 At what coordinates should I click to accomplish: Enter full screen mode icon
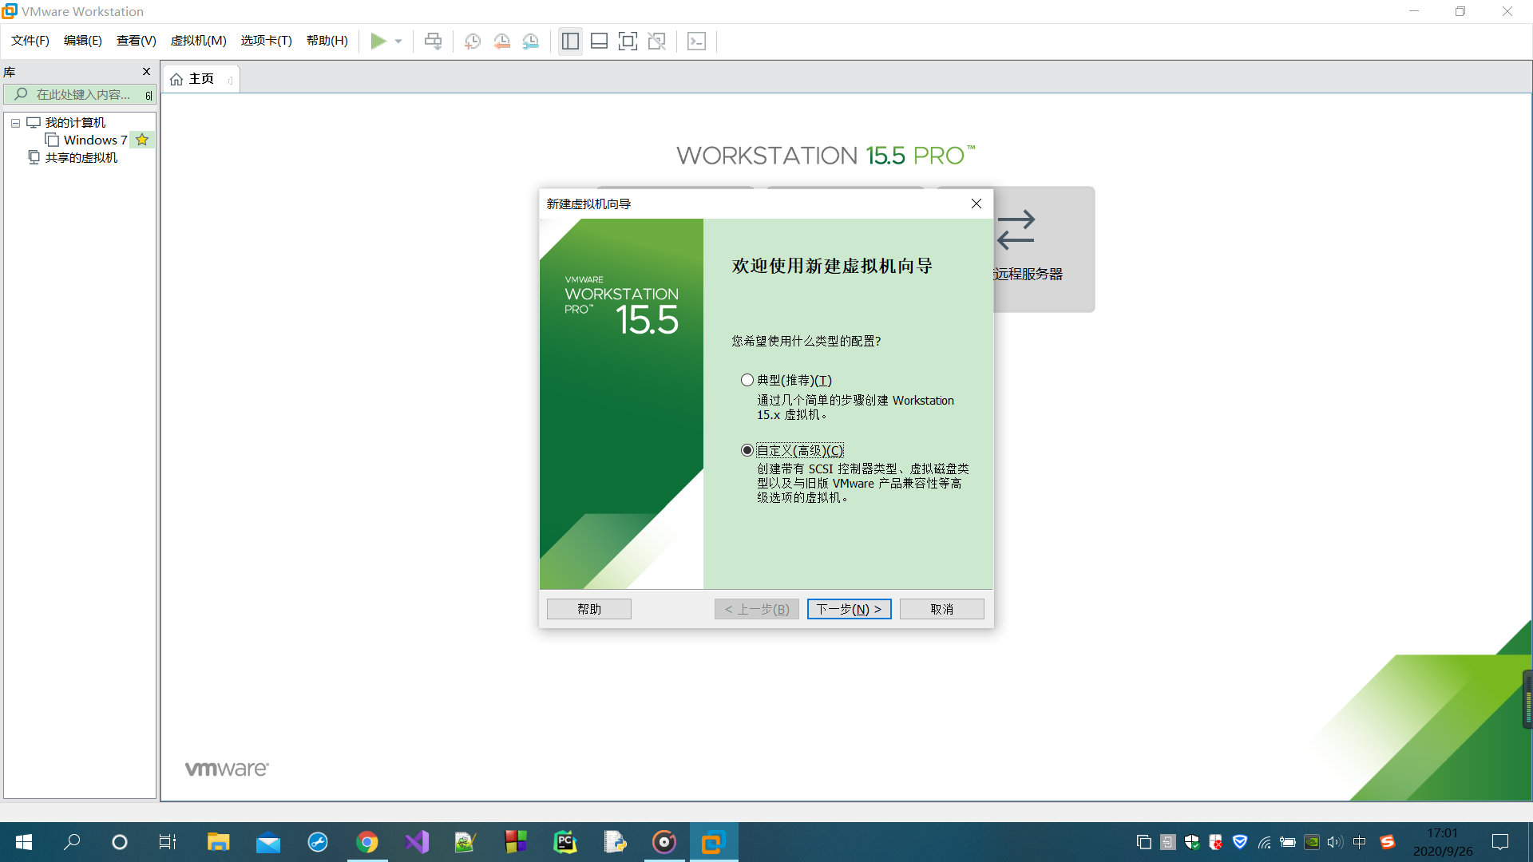pos(628,41)
